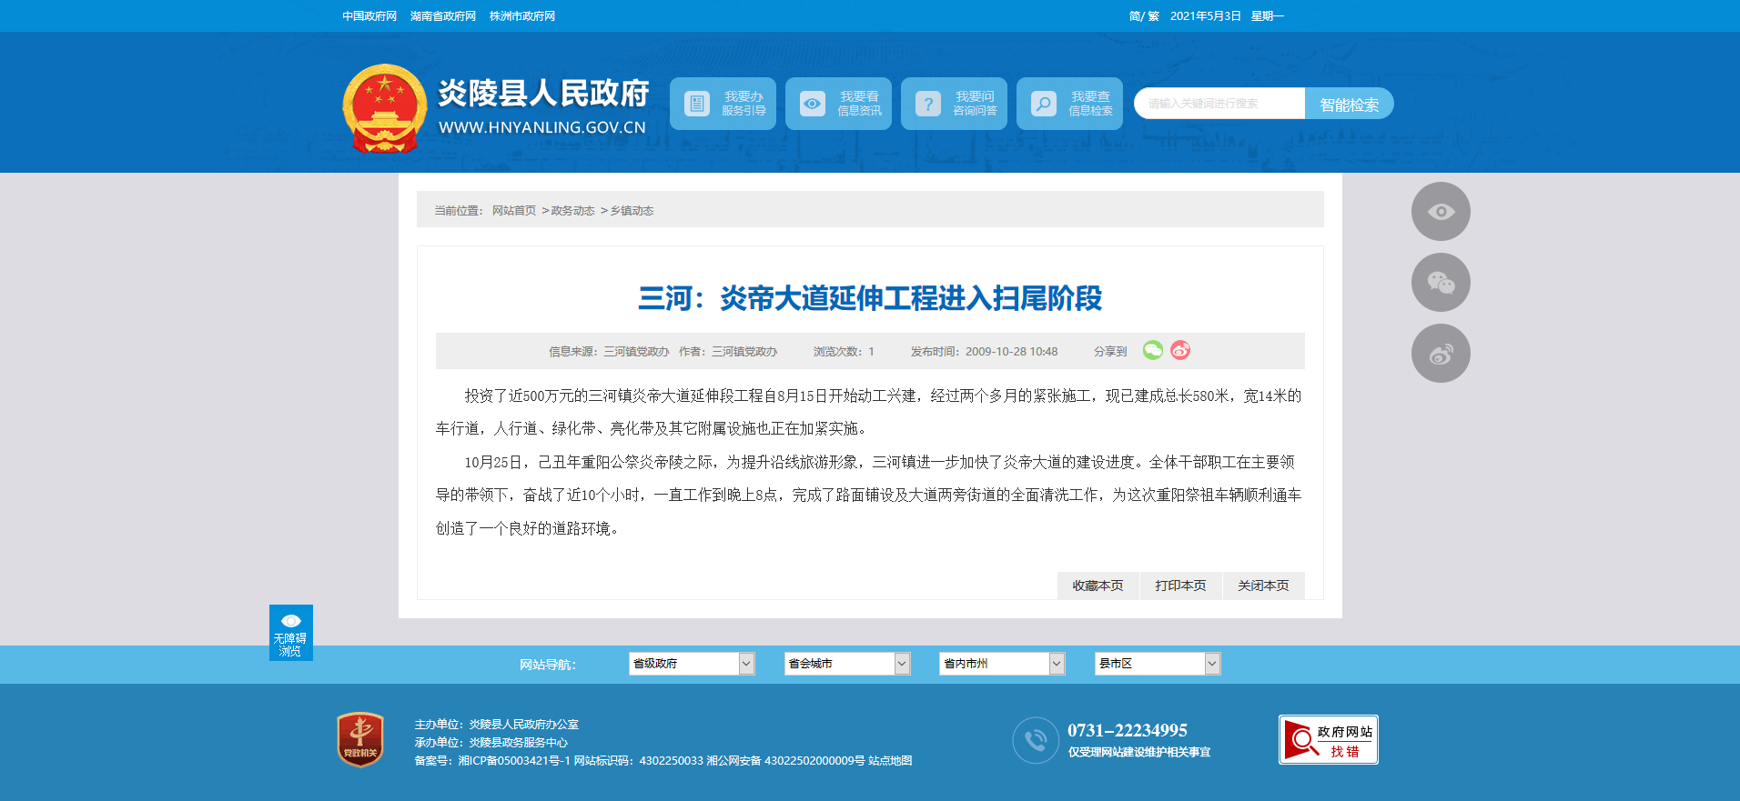This screenshot has height=801, width=1740.
Task: Toggle the gray eye sidebar button
Action: tap(1441, 212)
